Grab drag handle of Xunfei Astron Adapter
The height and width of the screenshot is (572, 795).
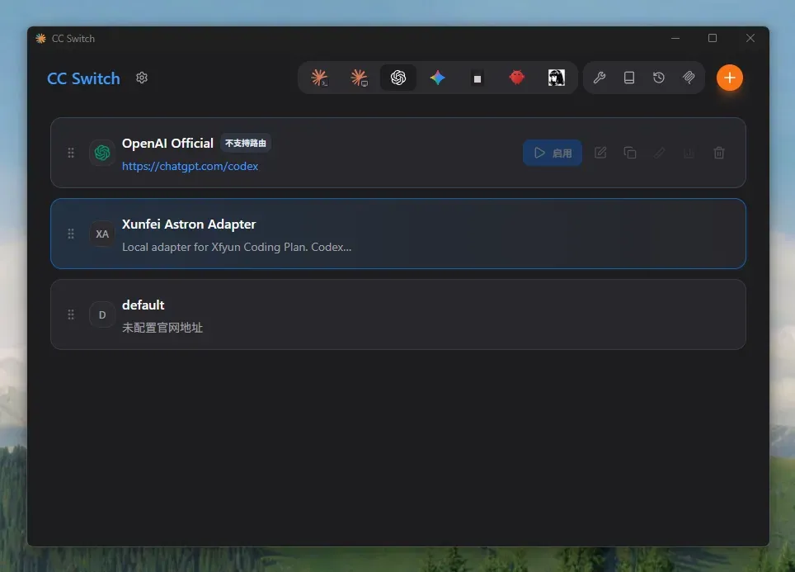[x=71, y=234]
